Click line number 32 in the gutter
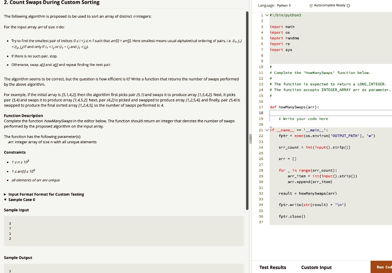The width and height of the screenshot is (392, 273). tap(261, 193)
